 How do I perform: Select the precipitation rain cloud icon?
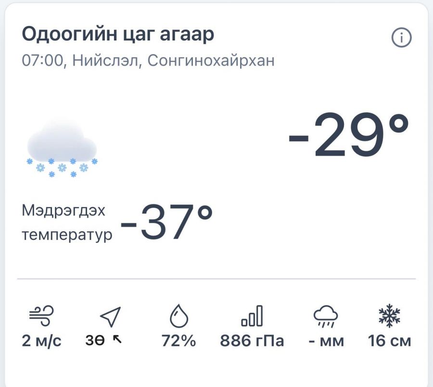pyautogui.click(x=326, y=317)
